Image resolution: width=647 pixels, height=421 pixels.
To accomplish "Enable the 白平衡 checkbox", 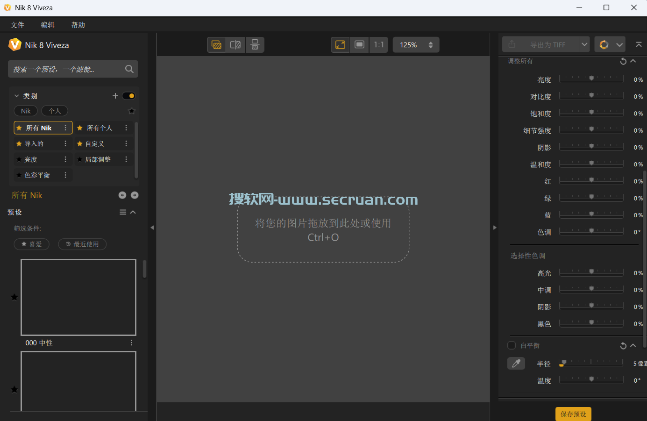I will click(512, 345).
